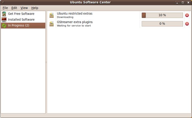Select In Progress (2) in the sidebar
The width and height of the screenshot is (192, 118).
coord(23,26)
